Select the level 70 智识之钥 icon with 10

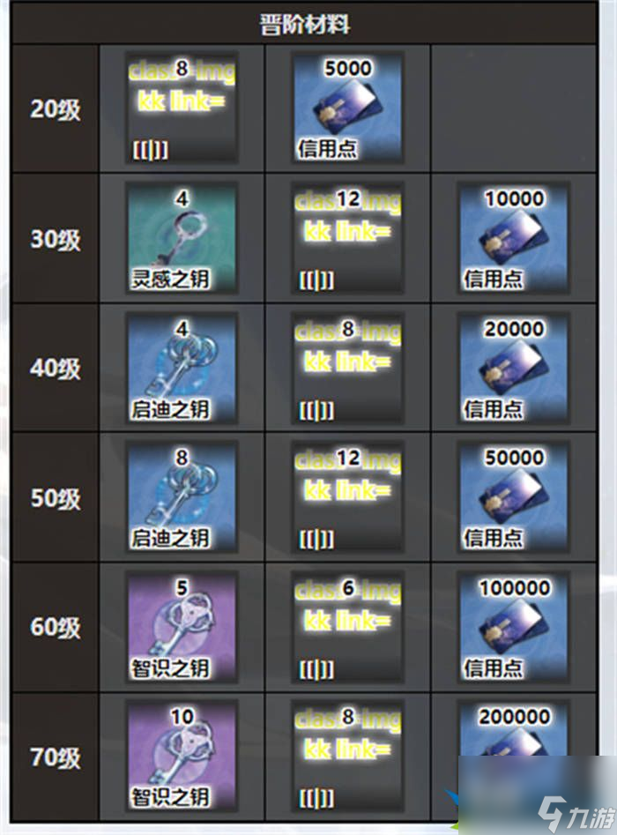(x=182, y=757)
